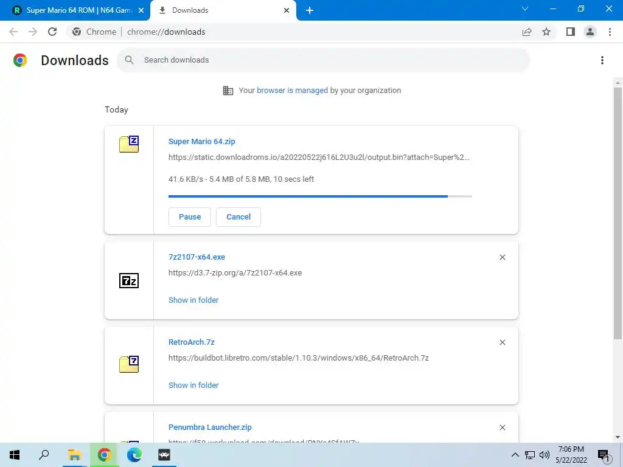623x467 pixels.
Task: Cancel the Super Mario 64.zip download
Action: (238, 217)
